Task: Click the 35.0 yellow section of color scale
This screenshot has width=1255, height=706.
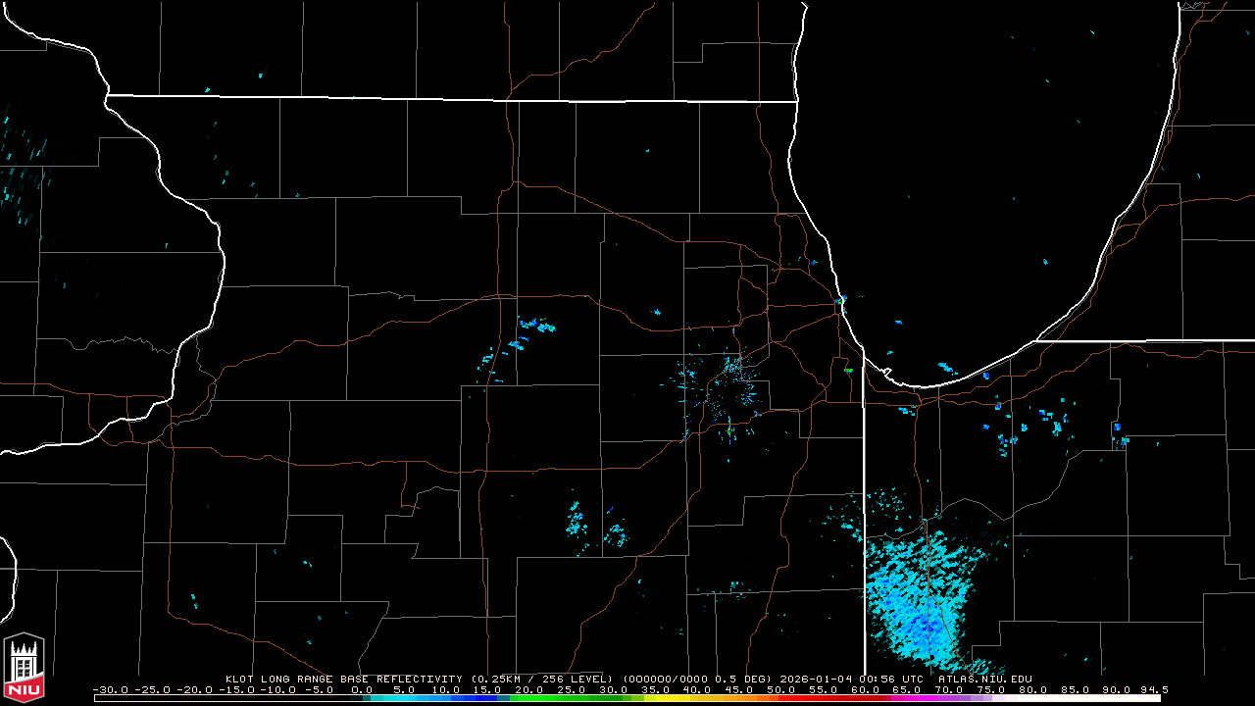Action: (655, 698)
